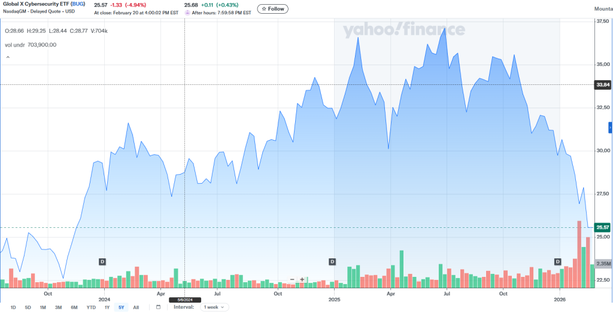
Task: Collapse the vol undr study legend
Action: pyautogui.click(x=7, y=57)
